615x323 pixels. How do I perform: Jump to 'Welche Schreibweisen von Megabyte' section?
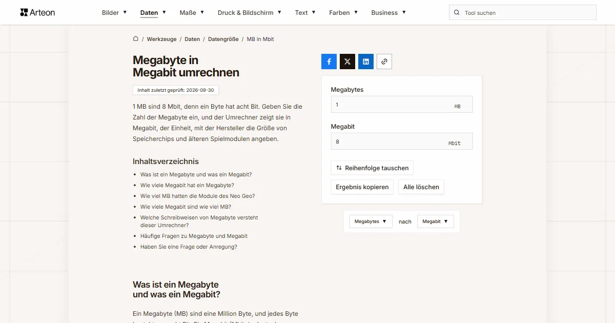coord(199,221)
